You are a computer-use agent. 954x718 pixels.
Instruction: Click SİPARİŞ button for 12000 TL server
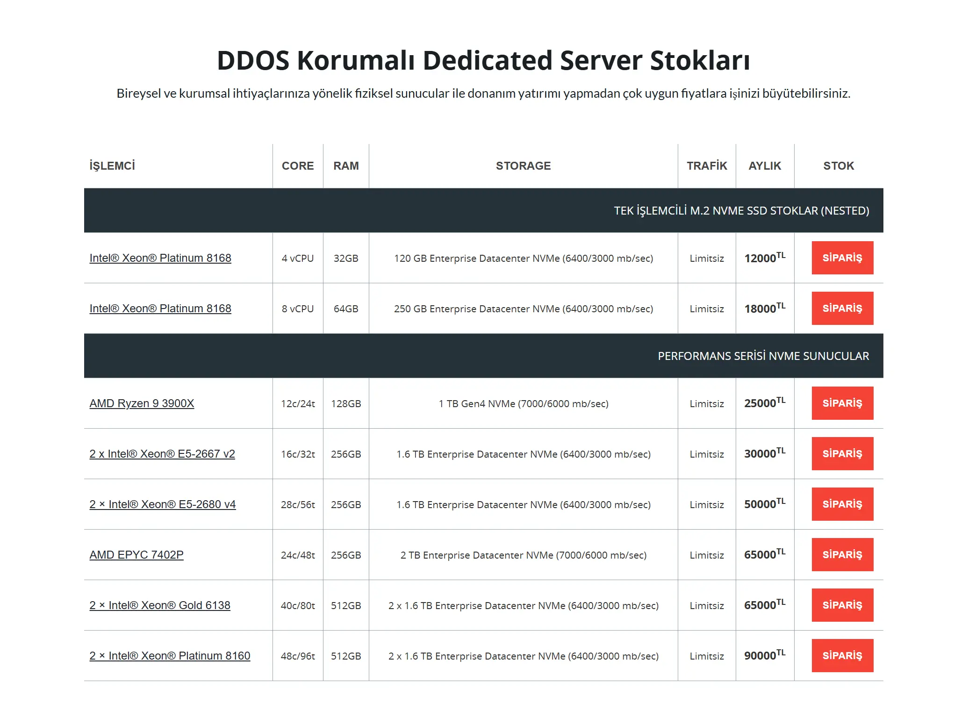(x=842, y=258)
